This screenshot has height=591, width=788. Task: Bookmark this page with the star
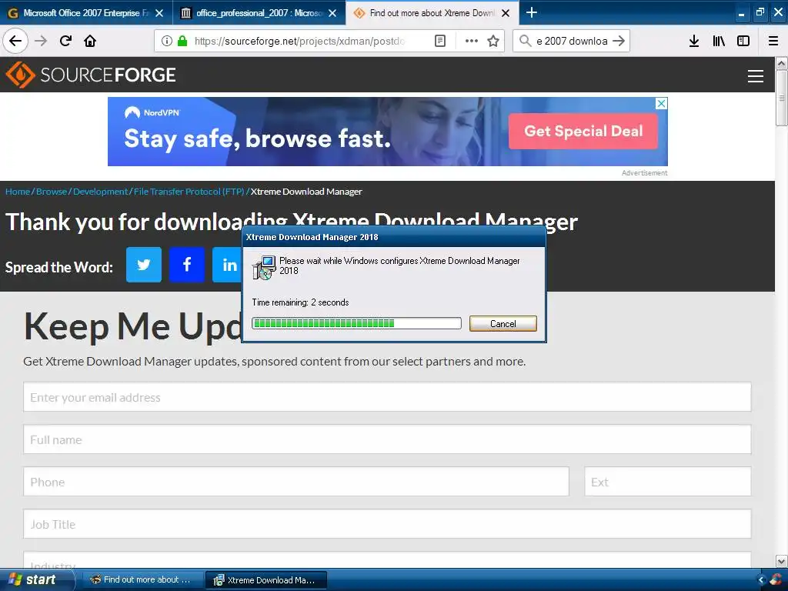(493, 41)
